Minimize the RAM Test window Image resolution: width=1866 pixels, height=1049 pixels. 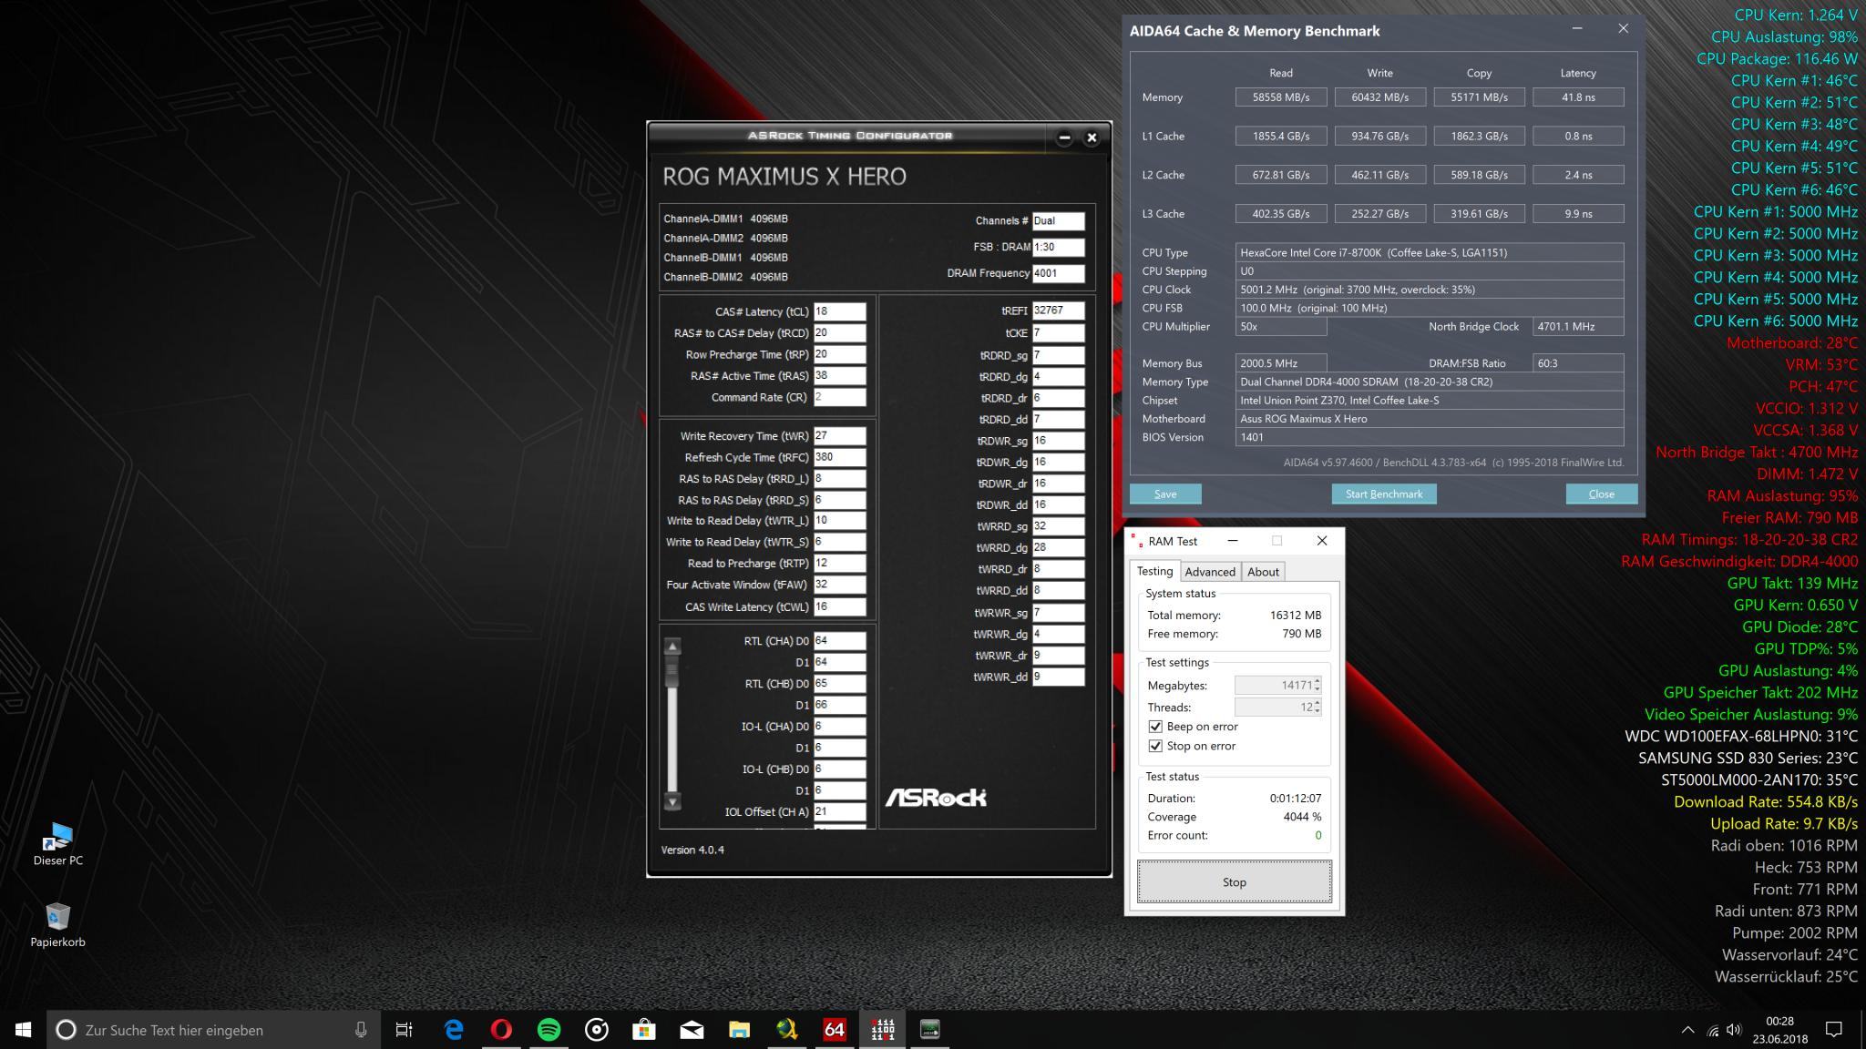1233,541
